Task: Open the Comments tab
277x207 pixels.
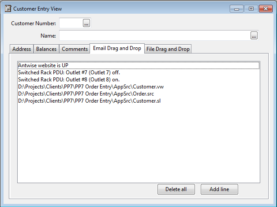Action: click(75, 49)
